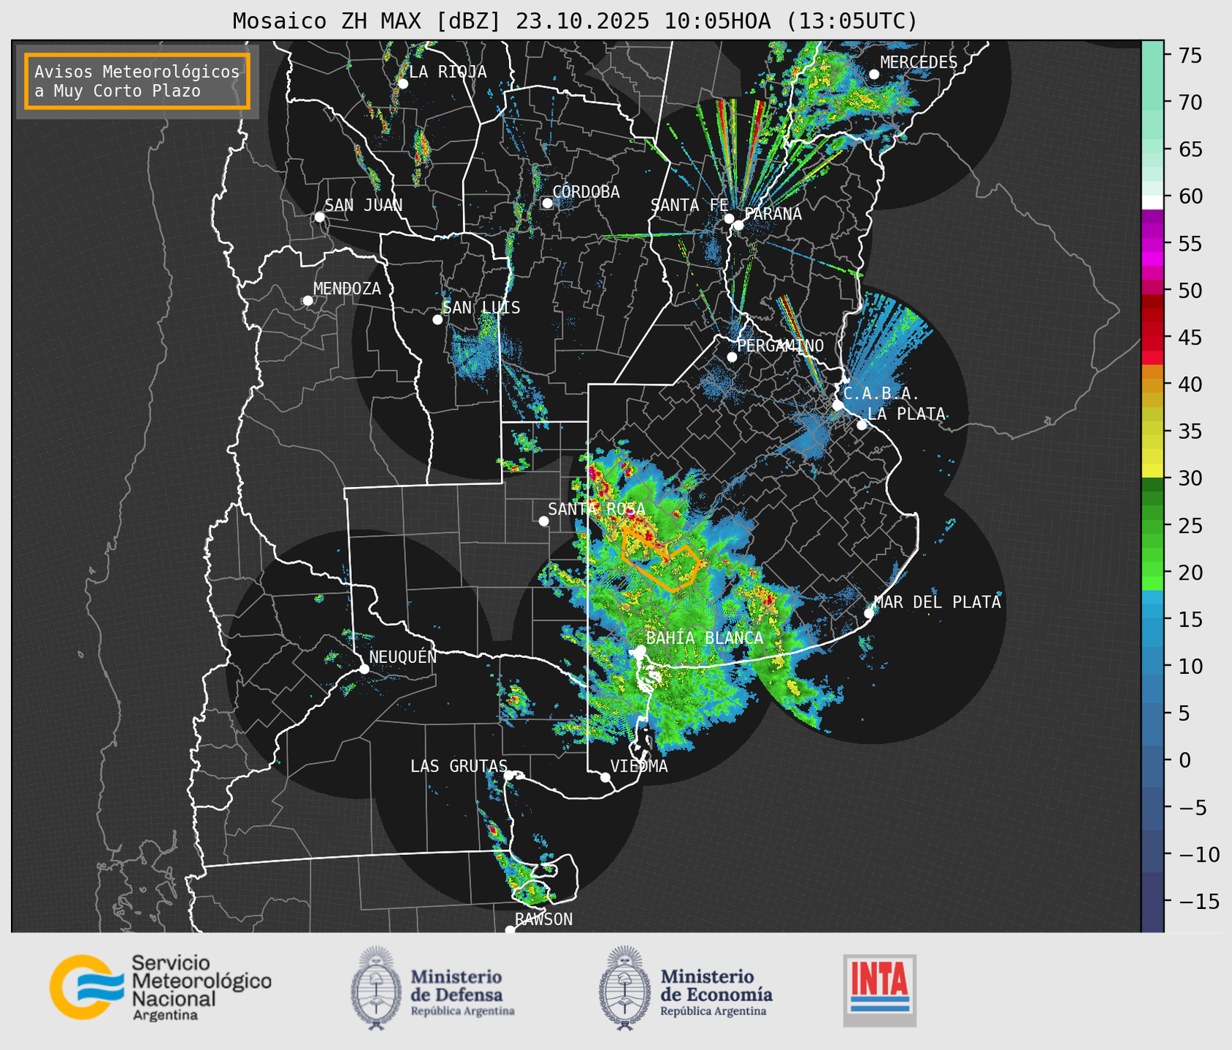The width and height of the screenshot is (1232, 1050).
Task: Select the Viedma city marker dot
Action: (605, 778)
